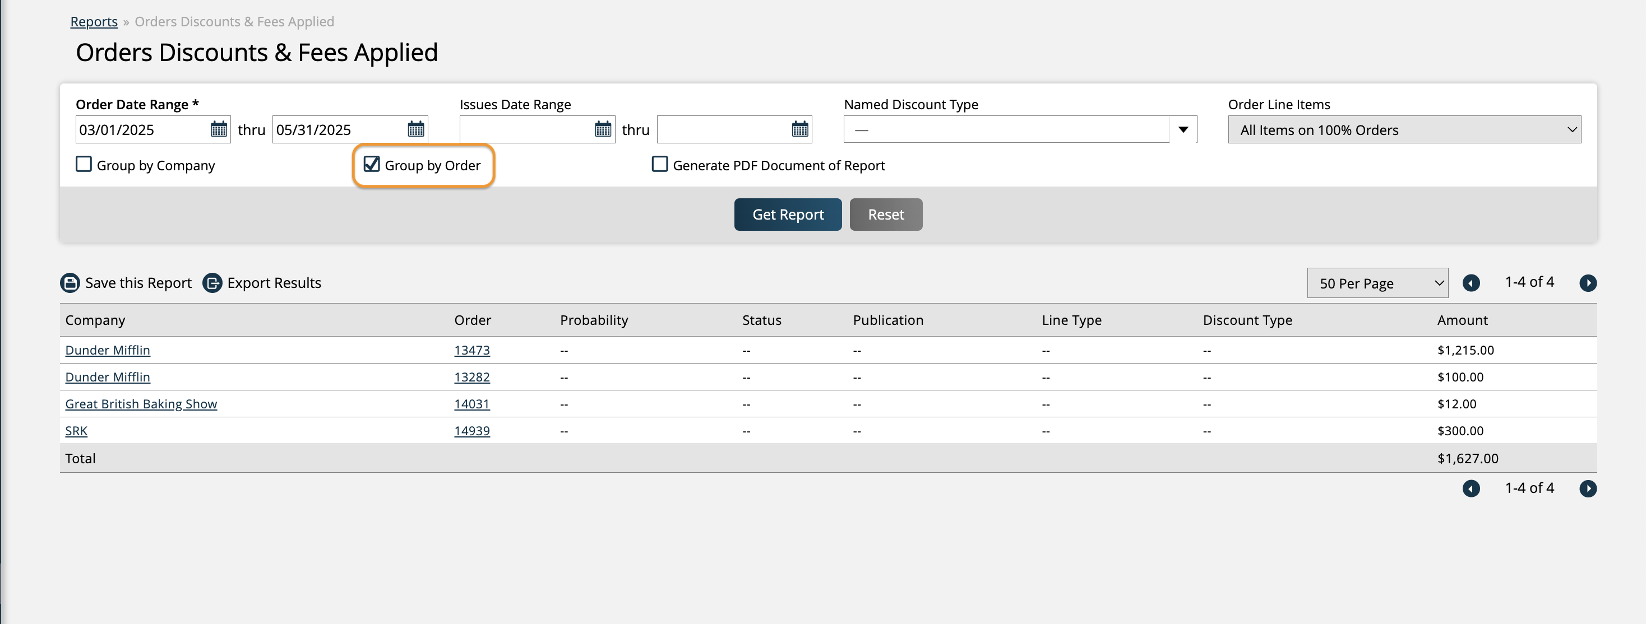Check Generate PDF Document of Report

[659, 165]
